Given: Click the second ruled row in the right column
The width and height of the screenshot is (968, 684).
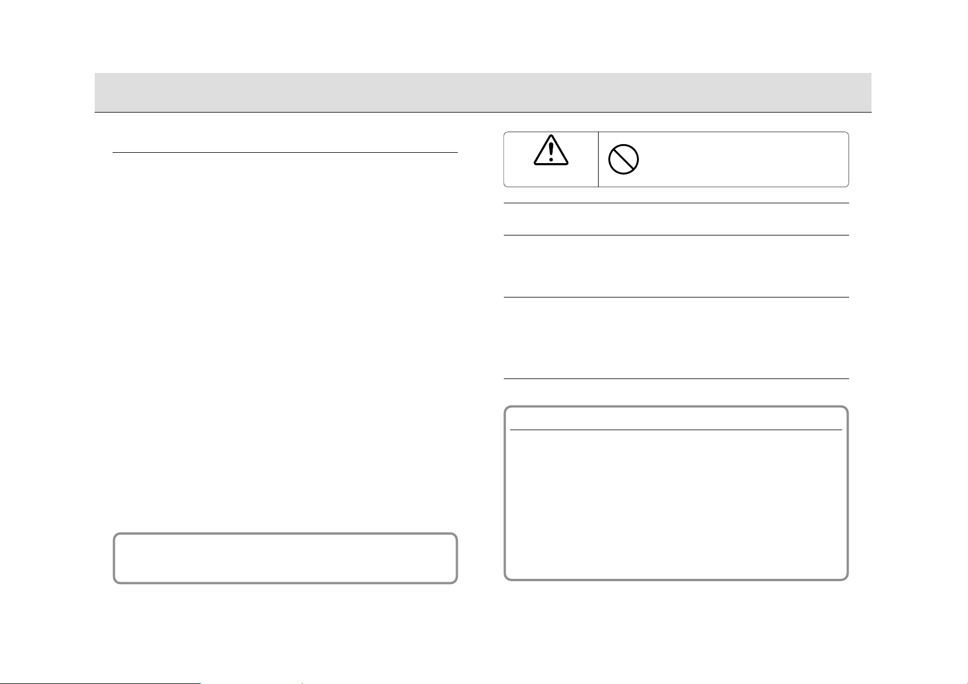Looking at the screenshot, I should [x=676, y=266].
